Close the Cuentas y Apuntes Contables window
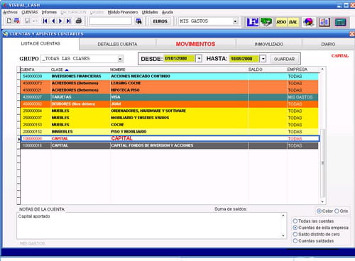The image size is (355, 261). [x=352, y=34]
